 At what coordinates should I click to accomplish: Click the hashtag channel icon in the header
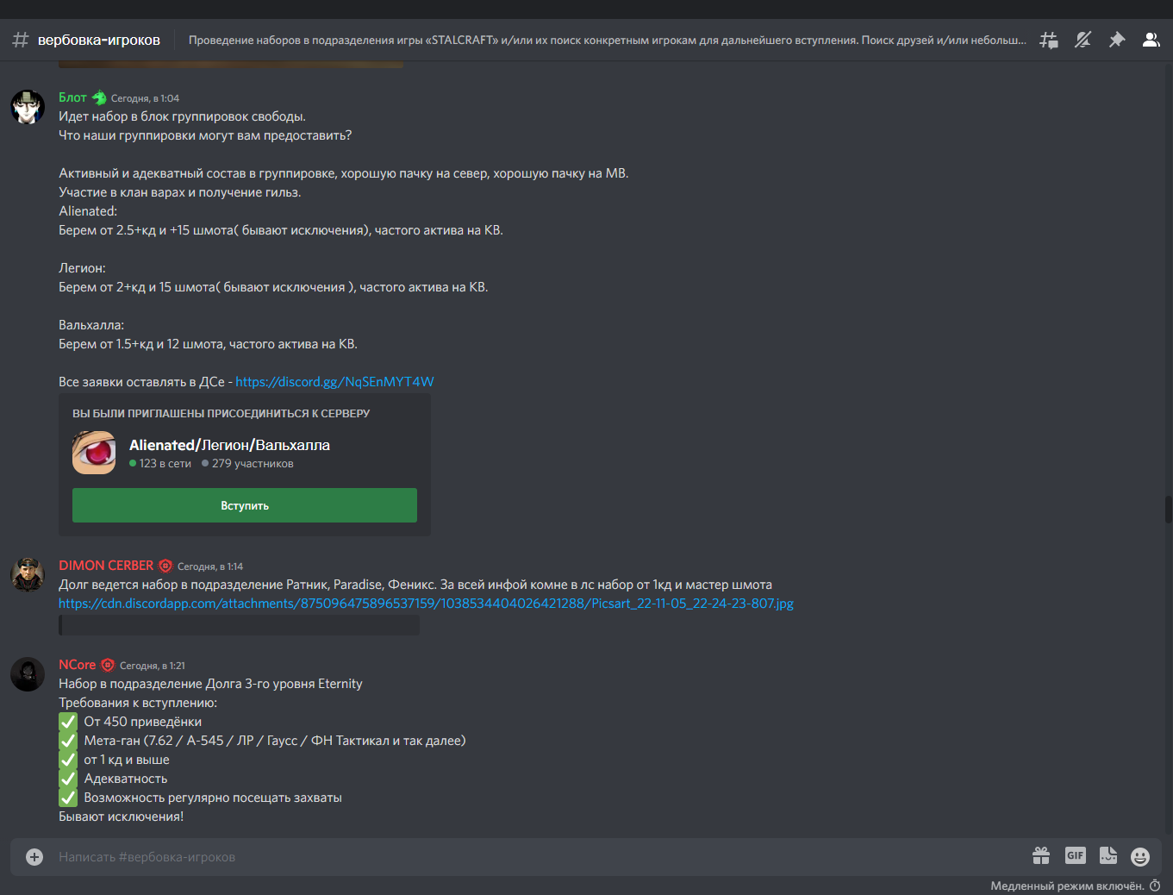21,40
